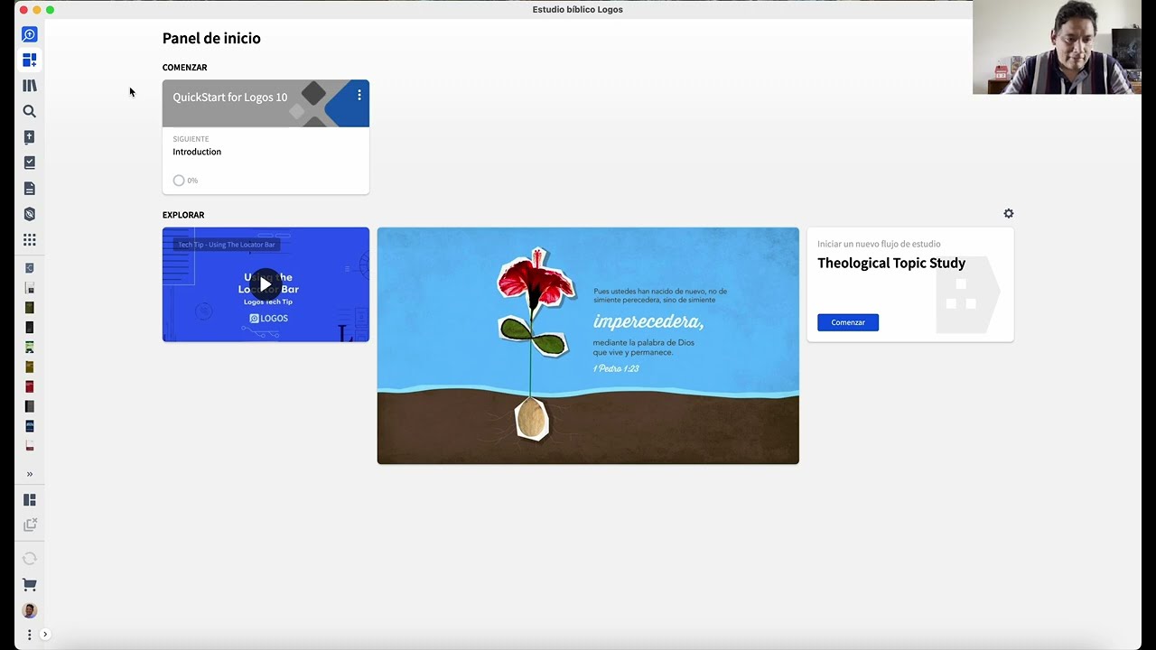Expand the shortcuts with the double chevron

[x=30, y=474]
